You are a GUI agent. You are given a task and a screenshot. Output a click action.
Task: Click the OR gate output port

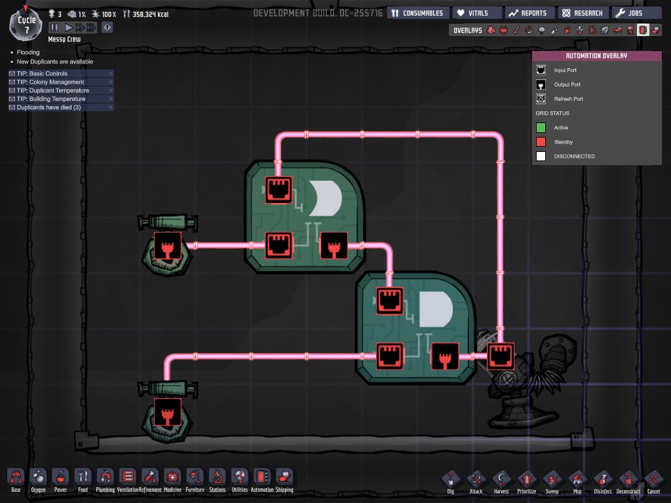click(334, 246)
